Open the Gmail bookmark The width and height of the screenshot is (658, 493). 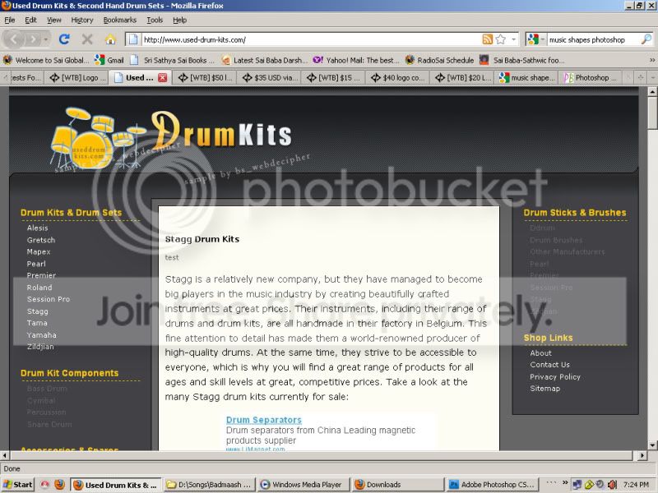(109, 60)
